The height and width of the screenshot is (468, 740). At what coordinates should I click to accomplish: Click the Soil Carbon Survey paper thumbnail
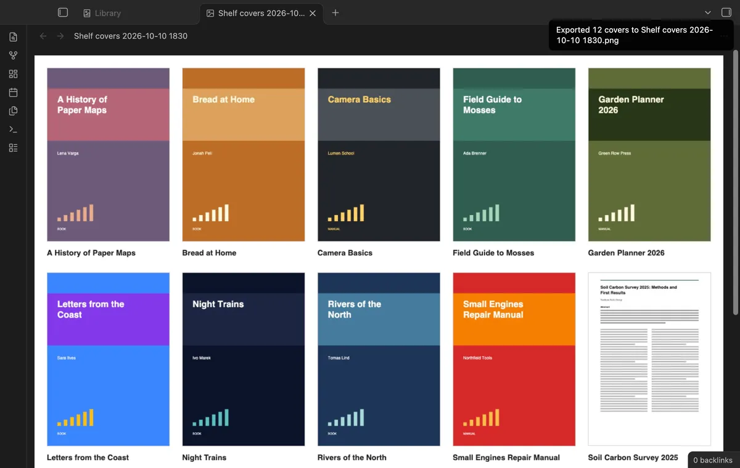point(649,359)
